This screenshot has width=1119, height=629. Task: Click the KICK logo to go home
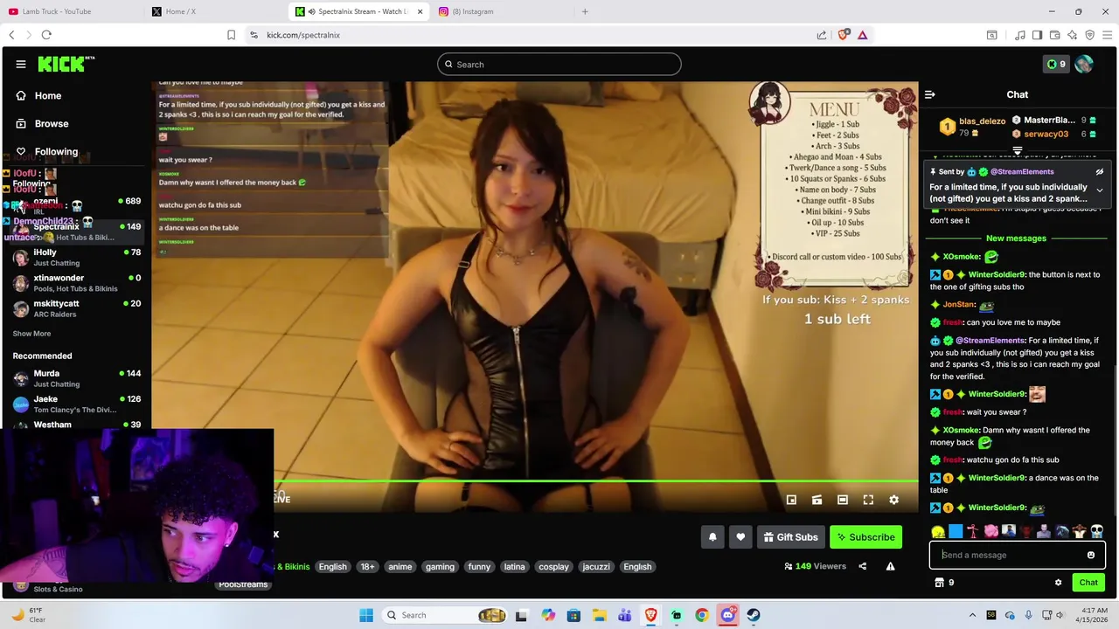(66, 64)
